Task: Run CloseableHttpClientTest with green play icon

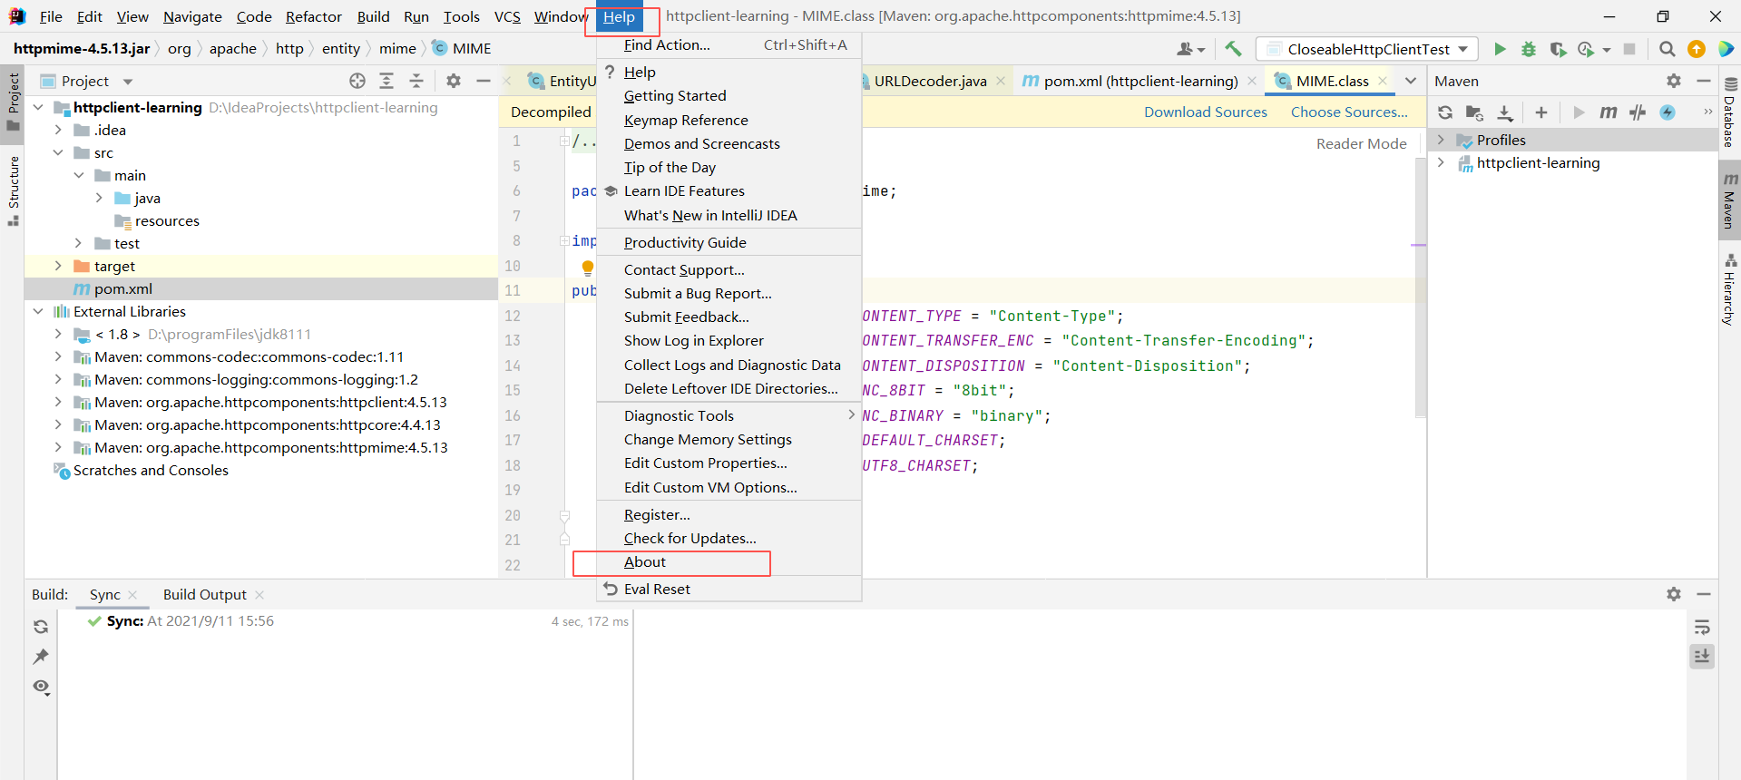Action: click(x=1500, y=49)
